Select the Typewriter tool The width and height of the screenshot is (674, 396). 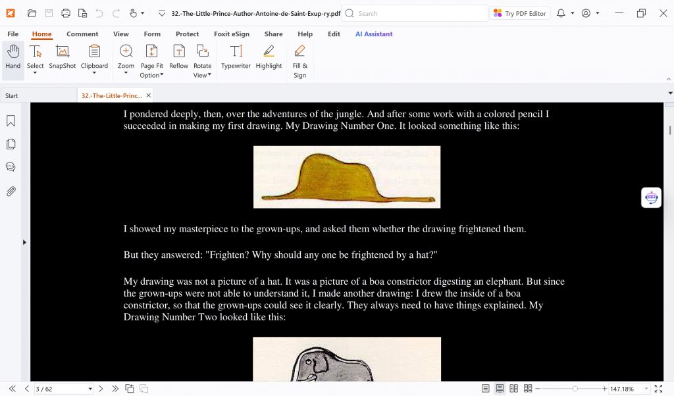pyautogui.click(x=236, y=57)
